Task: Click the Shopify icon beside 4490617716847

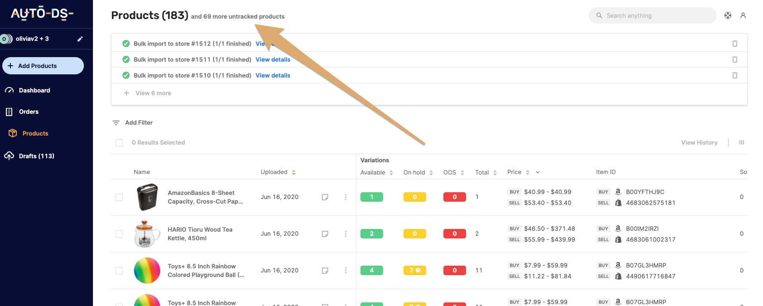Action: [x=618, y=276]
